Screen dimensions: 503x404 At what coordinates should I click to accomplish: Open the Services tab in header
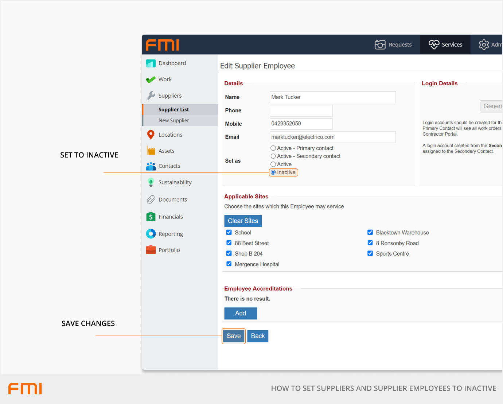pos(445,44)
